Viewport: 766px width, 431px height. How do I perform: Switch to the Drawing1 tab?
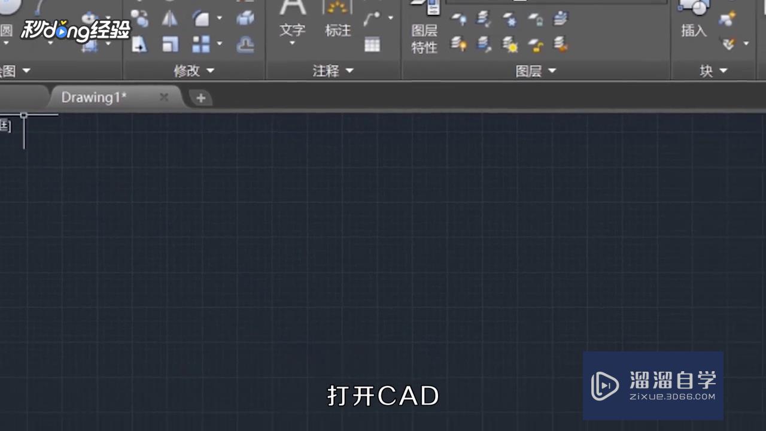coord(93,97)
